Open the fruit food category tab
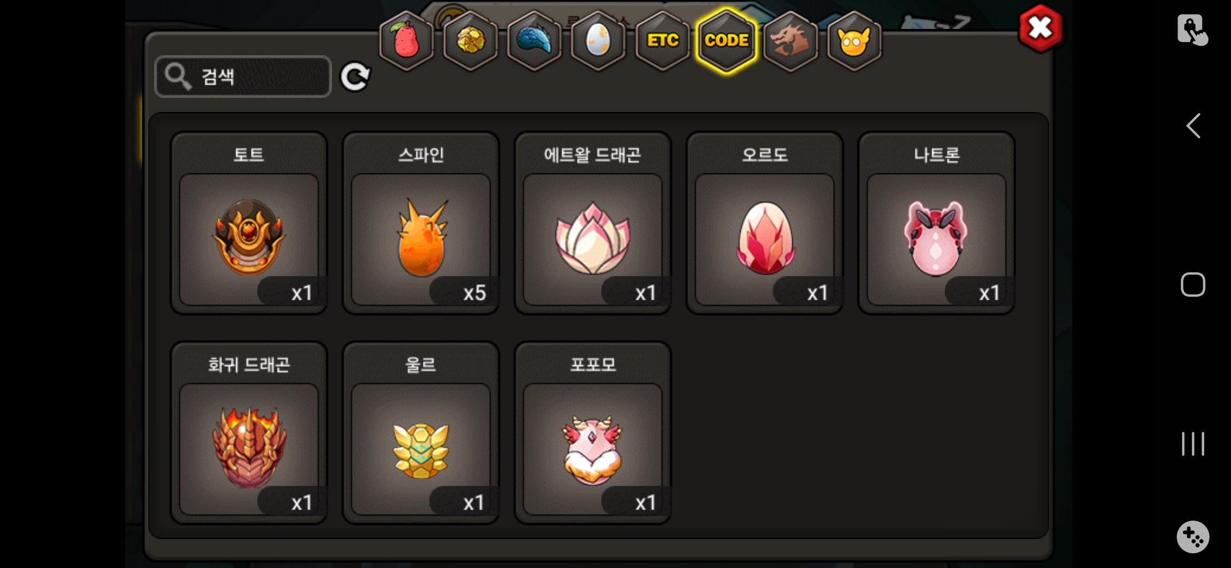1231x568 pixels. click(x=407, y=40)
